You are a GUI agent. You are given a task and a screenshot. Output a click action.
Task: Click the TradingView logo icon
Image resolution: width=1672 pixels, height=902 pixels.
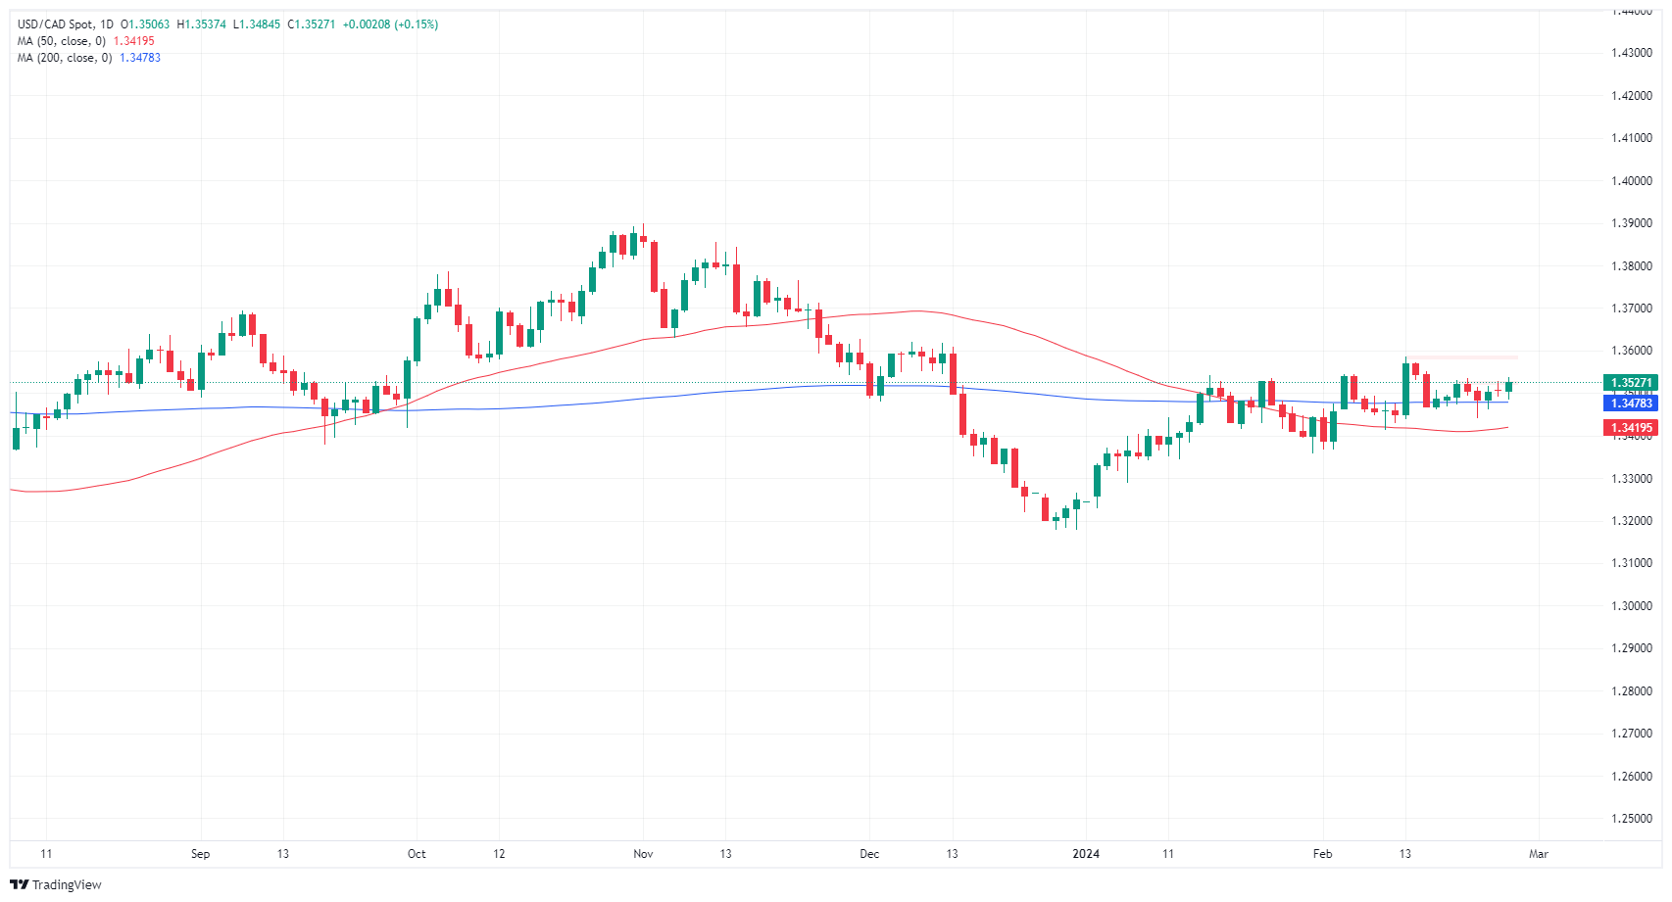point(19,884)
